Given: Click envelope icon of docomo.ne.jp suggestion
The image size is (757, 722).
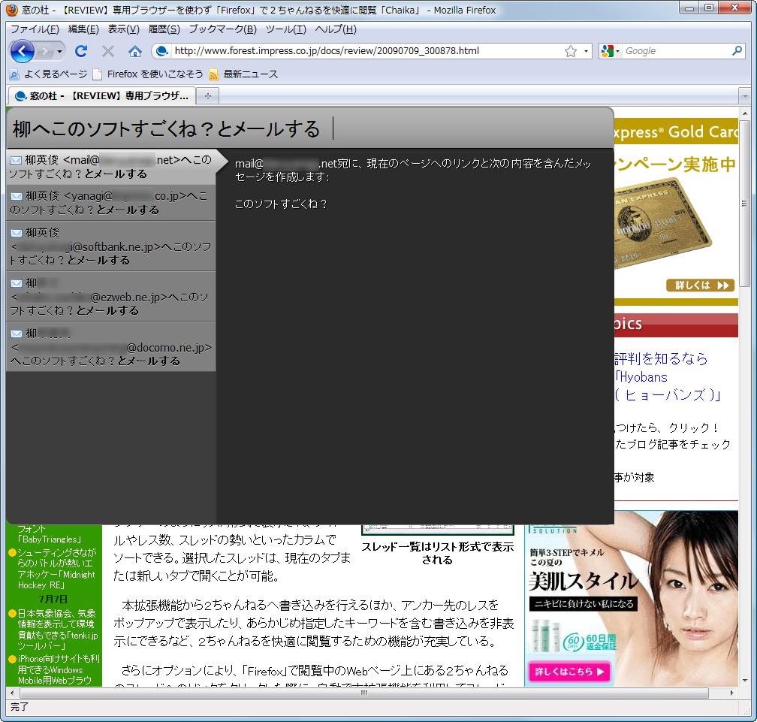Looking at the screenshot, I should (17, 334).
